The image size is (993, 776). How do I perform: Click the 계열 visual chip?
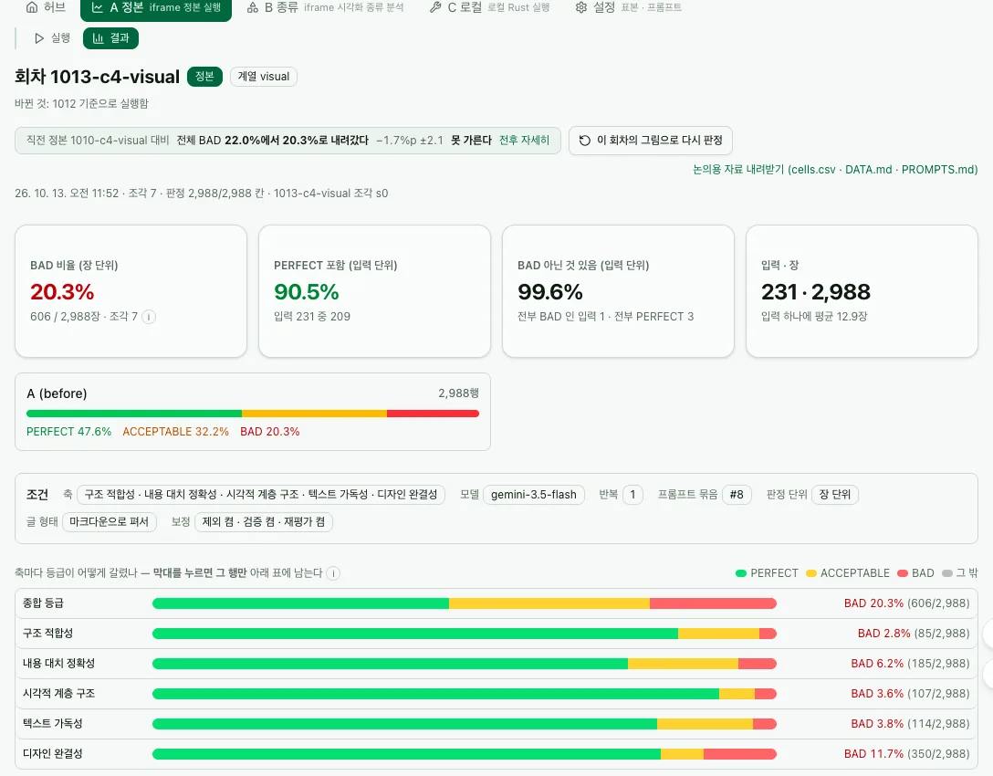(x=264, y=77)
